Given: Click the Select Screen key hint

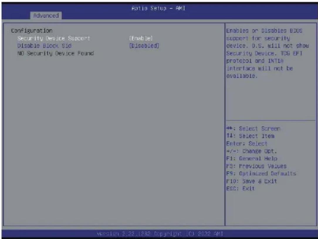Looking at the screenshot, I should 253,128.
